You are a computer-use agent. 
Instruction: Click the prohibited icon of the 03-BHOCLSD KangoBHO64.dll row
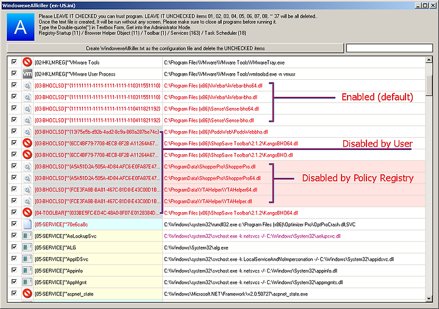tap(27, 143)
